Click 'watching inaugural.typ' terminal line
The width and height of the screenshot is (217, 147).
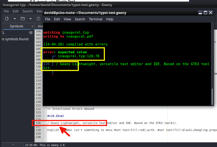(x=66, y=33)
